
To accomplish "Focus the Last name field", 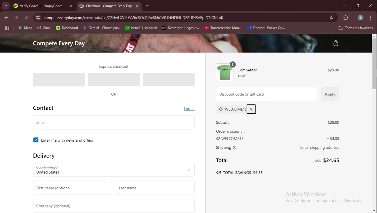I will point(155,188).
